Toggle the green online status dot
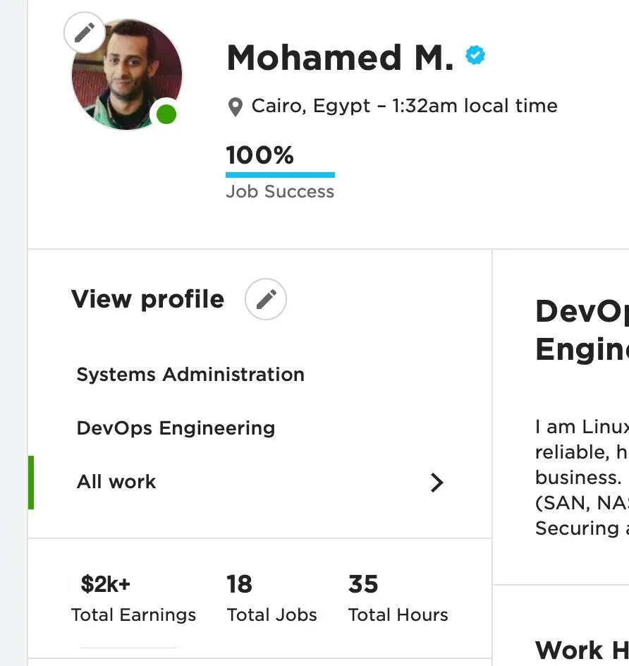629x666 pixels. tap(166, 114)
